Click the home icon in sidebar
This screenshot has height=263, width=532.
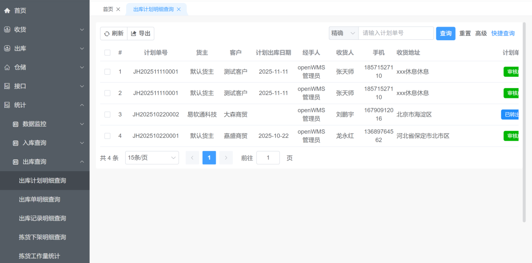pos(7,10)
